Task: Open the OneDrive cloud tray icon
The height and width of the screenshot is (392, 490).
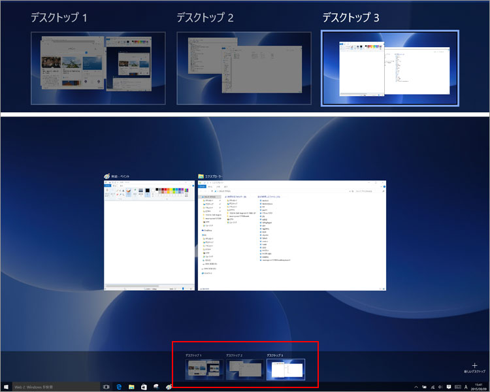Action: (425, 387)
